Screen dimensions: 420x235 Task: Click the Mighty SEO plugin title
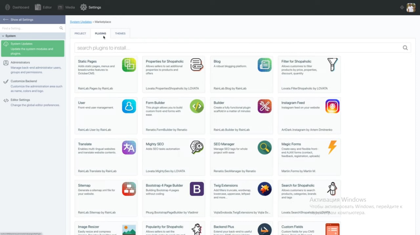[155, 144]
